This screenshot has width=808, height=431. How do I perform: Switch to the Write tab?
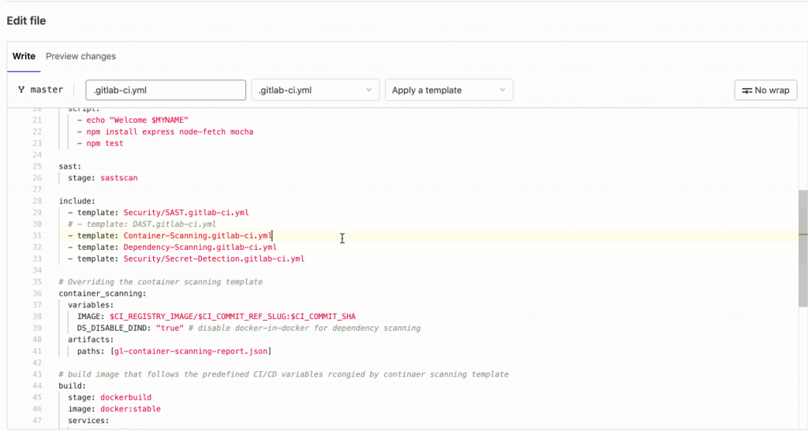pos(24,57)
